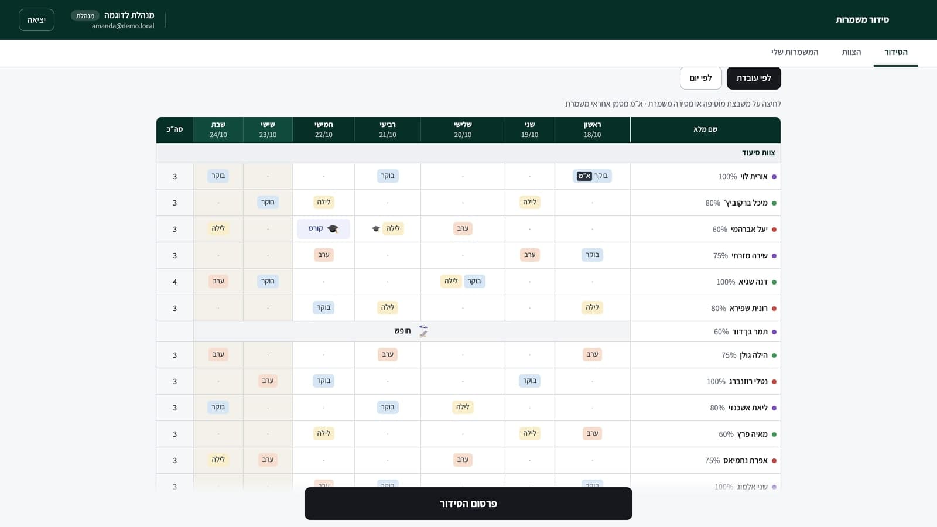Click the יציאה logout button

[36, 20]
